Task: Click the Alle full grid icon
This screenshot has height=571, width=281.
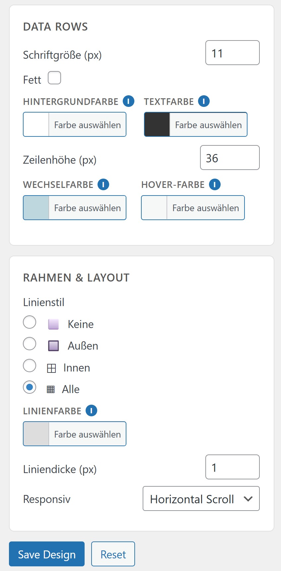Action: [51, 389]
